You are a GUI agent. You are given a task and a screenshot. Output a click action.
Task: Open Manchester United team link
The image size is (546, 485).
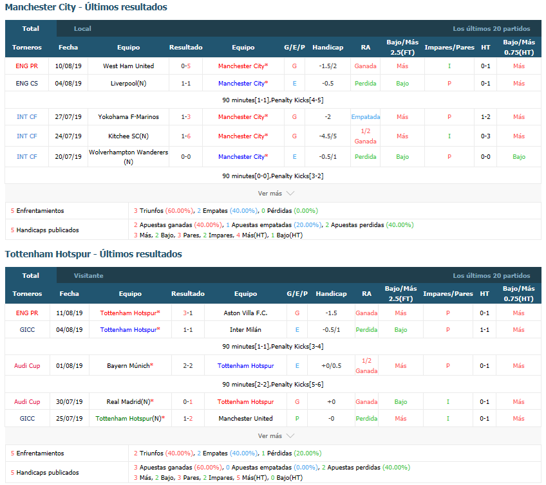(245, 419)
